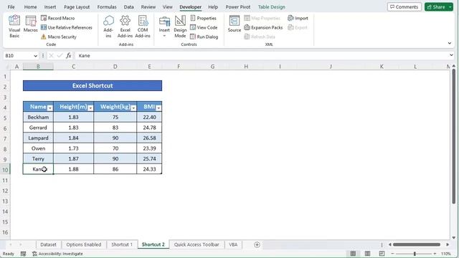Switch to the Formulas tab

pos(107,6)
